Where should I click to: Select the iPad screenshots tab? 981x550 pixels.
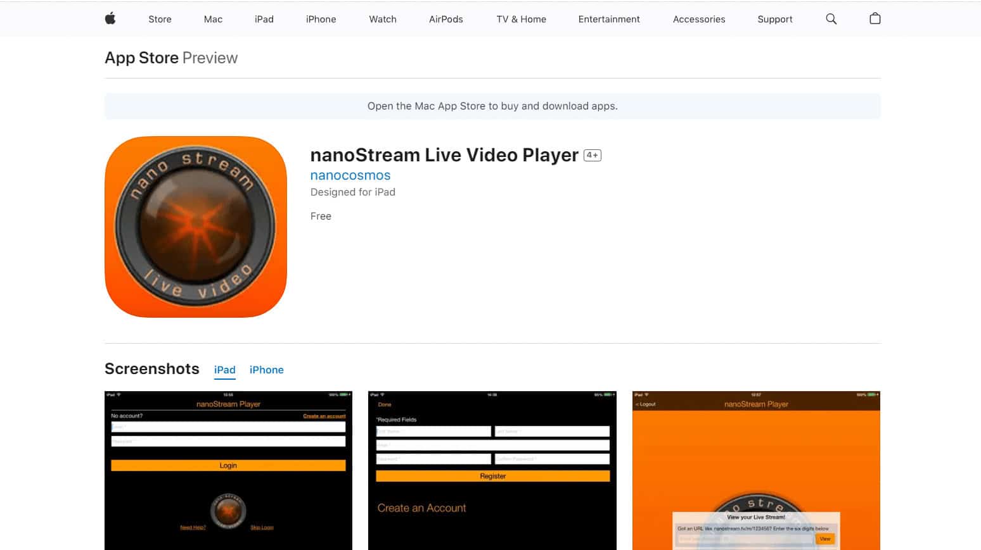[224, 370]
